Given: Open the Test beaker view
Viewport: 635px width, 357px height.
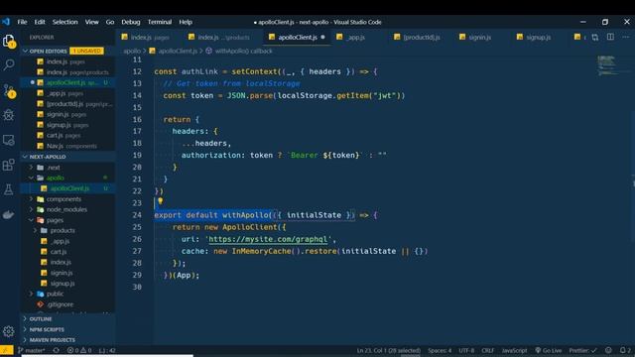Looking at the screenshot, I should (x=9, y=189).
